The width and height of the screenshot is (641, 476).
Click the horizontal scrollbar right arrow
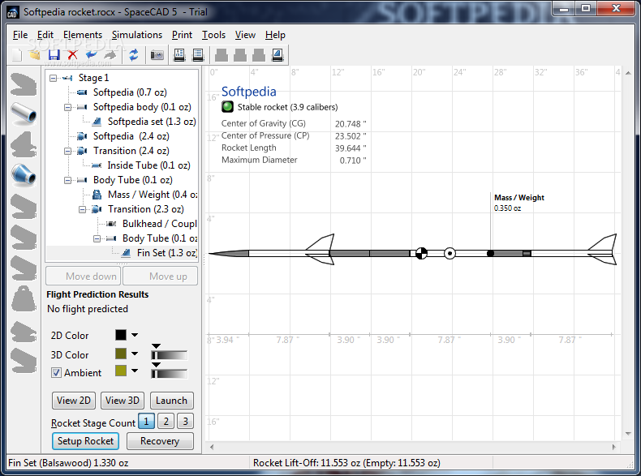click(613, 448)
